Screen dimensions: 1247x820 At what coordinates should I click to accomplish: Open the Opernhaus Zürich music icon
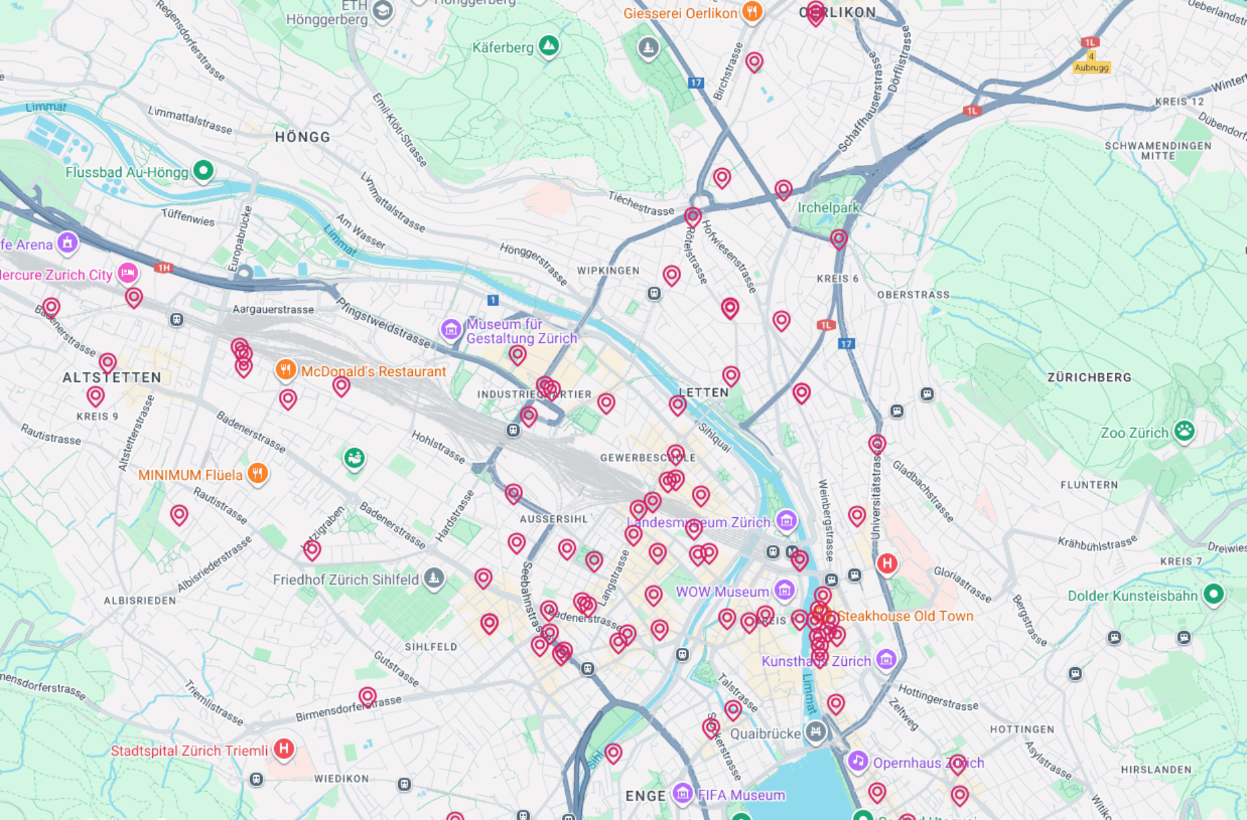click(x=857, y=761)
